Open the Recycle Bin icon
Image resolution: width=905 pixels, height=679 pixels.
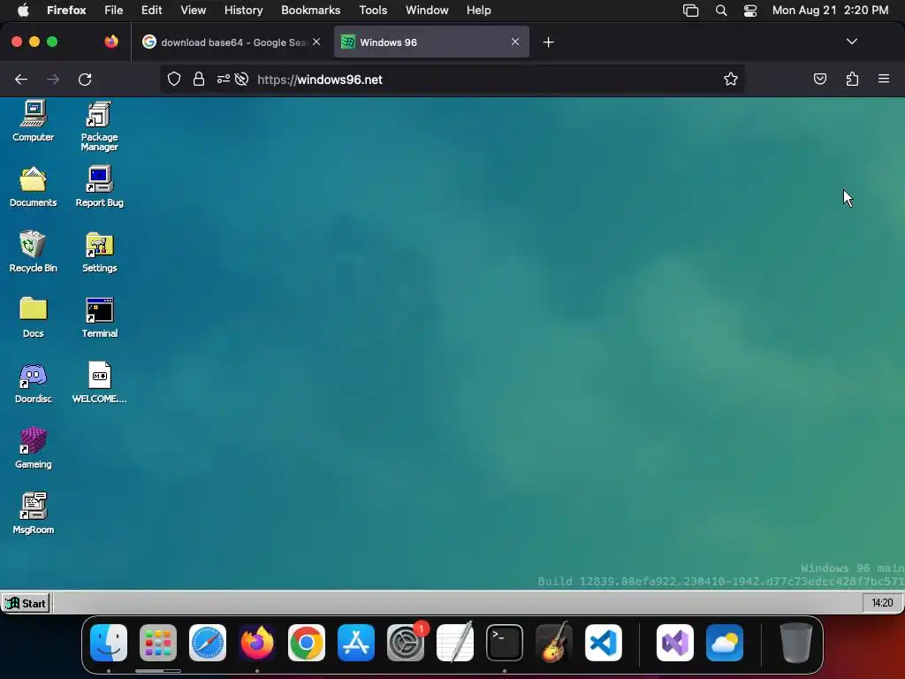pyautogui.click(x=33, y=252)
